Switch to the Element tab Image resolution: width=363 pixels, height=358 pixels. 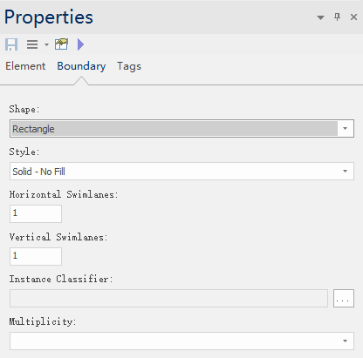[x=25, y=66]
